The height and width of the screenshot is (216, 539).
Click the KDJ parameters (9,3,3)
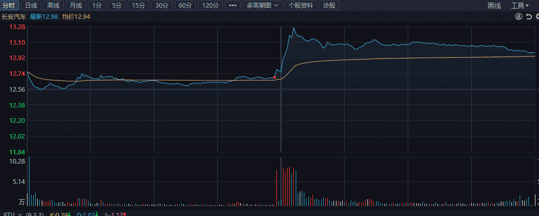35,214
